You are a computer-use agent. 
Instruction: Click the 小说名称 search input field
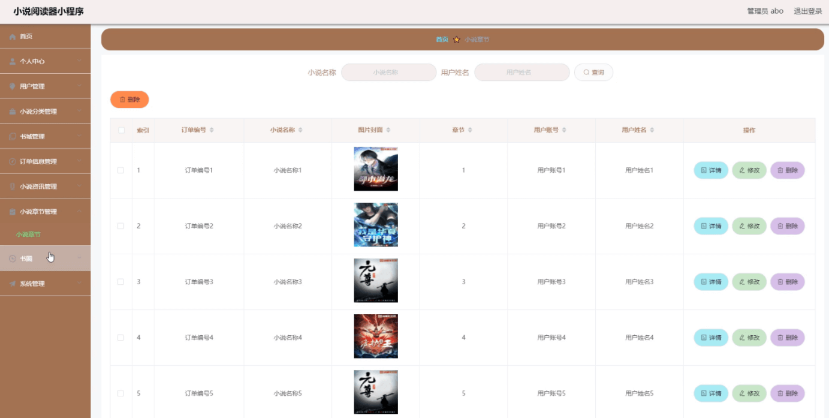click(x=388, y=73)
